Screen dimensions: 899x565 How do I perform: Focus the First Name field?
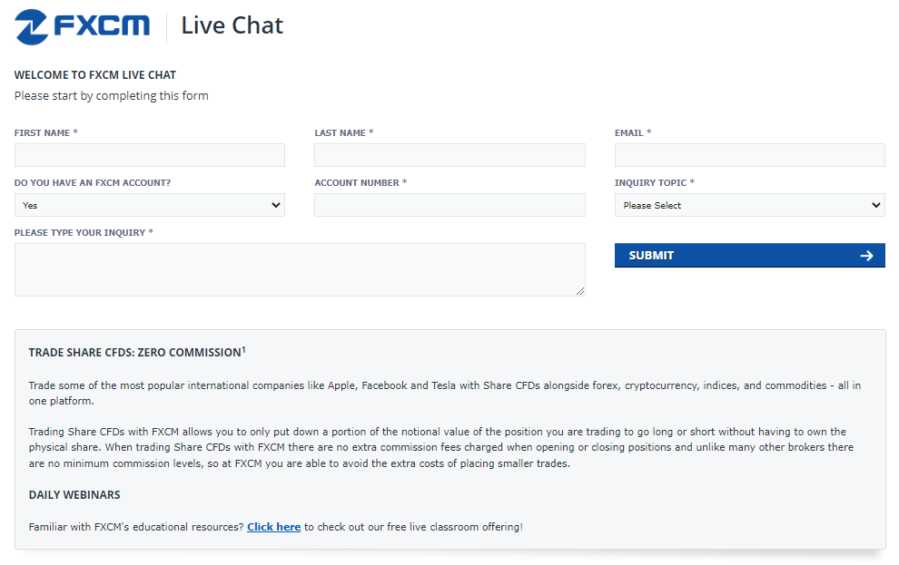tap(150, 155)
